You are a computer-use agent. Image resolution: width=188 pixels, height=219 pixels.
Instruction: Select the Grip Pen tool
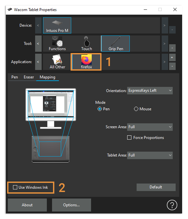click(x=115, y=44)
